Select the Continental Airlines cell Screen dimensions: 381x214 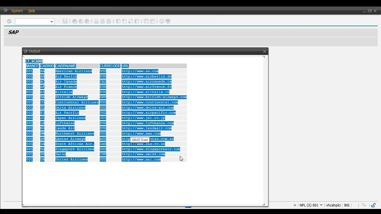pyautogui.click(x=77, y=102)
